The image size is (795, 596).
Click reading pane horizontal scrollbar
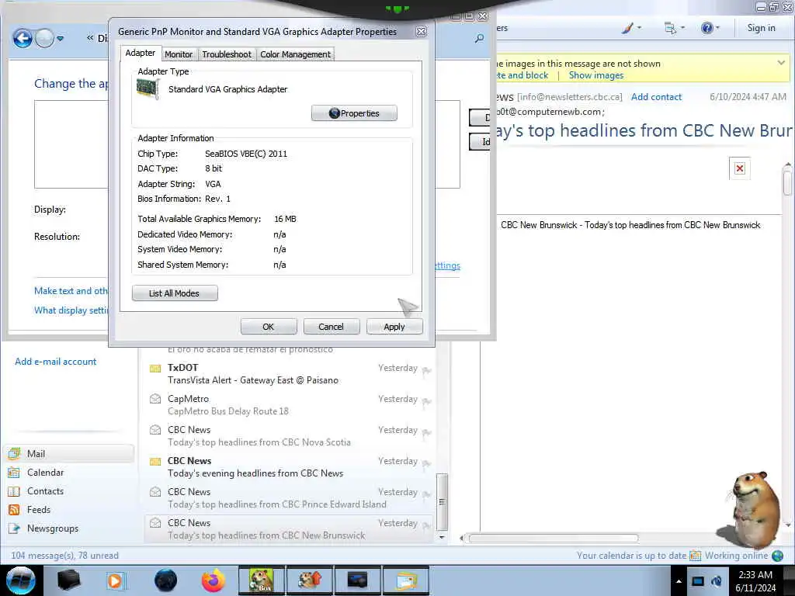[x=553, y=538]
